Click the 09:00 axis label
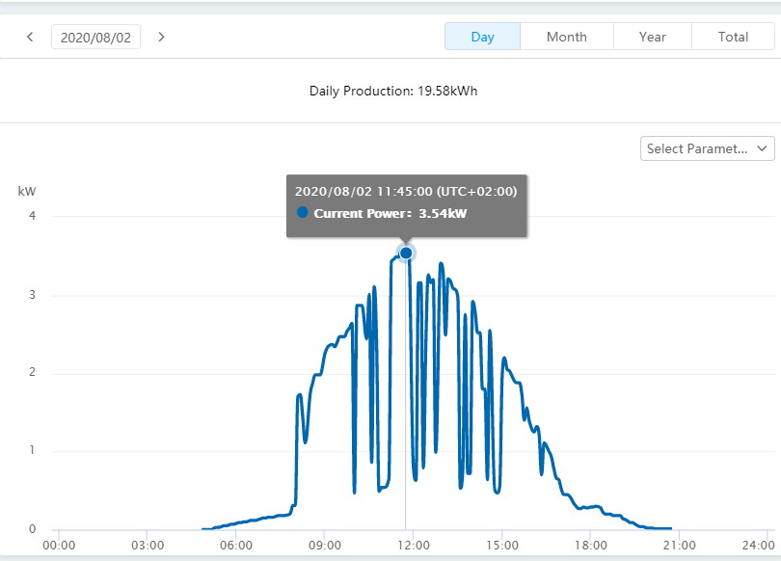Image resolution: width=781 pixels, height=561 pixels. tap(325, 545)
